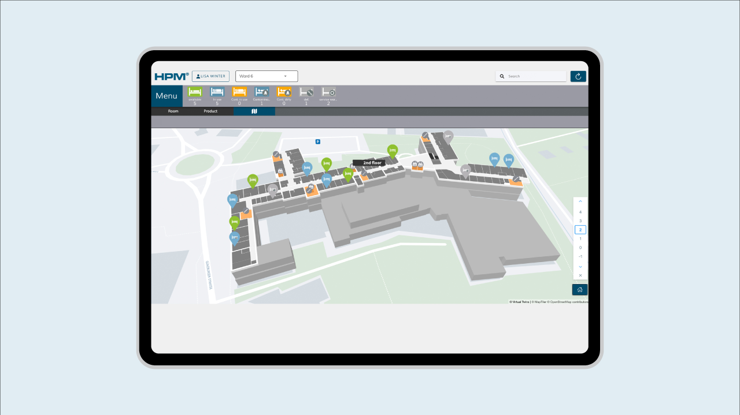Viewport: 740px width, 415px height.
Task: Click the orange 'Cont. in use' bed icon
Action: coord(239,92)
